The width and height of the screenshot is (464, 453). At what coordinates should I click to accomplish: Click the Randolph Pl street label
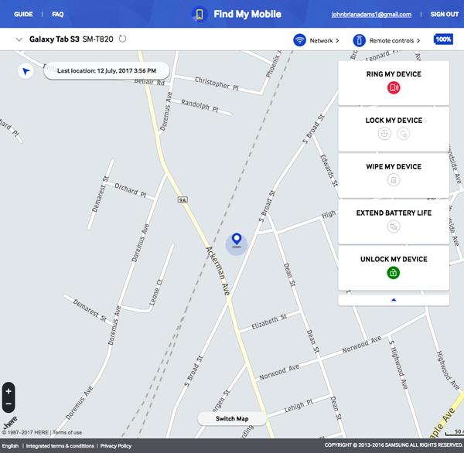[200, 106]
